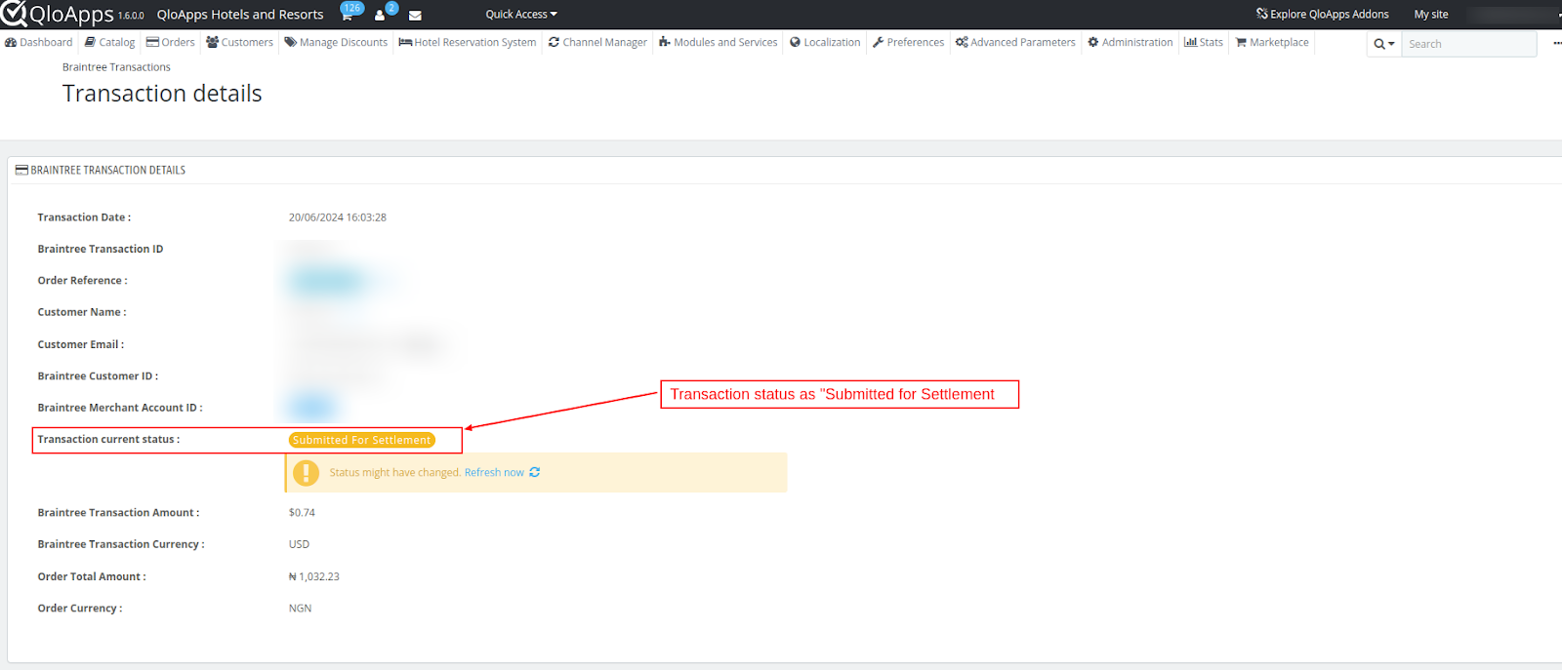Click the credit card icon in panel header
1562x670 pixels.
21,171
